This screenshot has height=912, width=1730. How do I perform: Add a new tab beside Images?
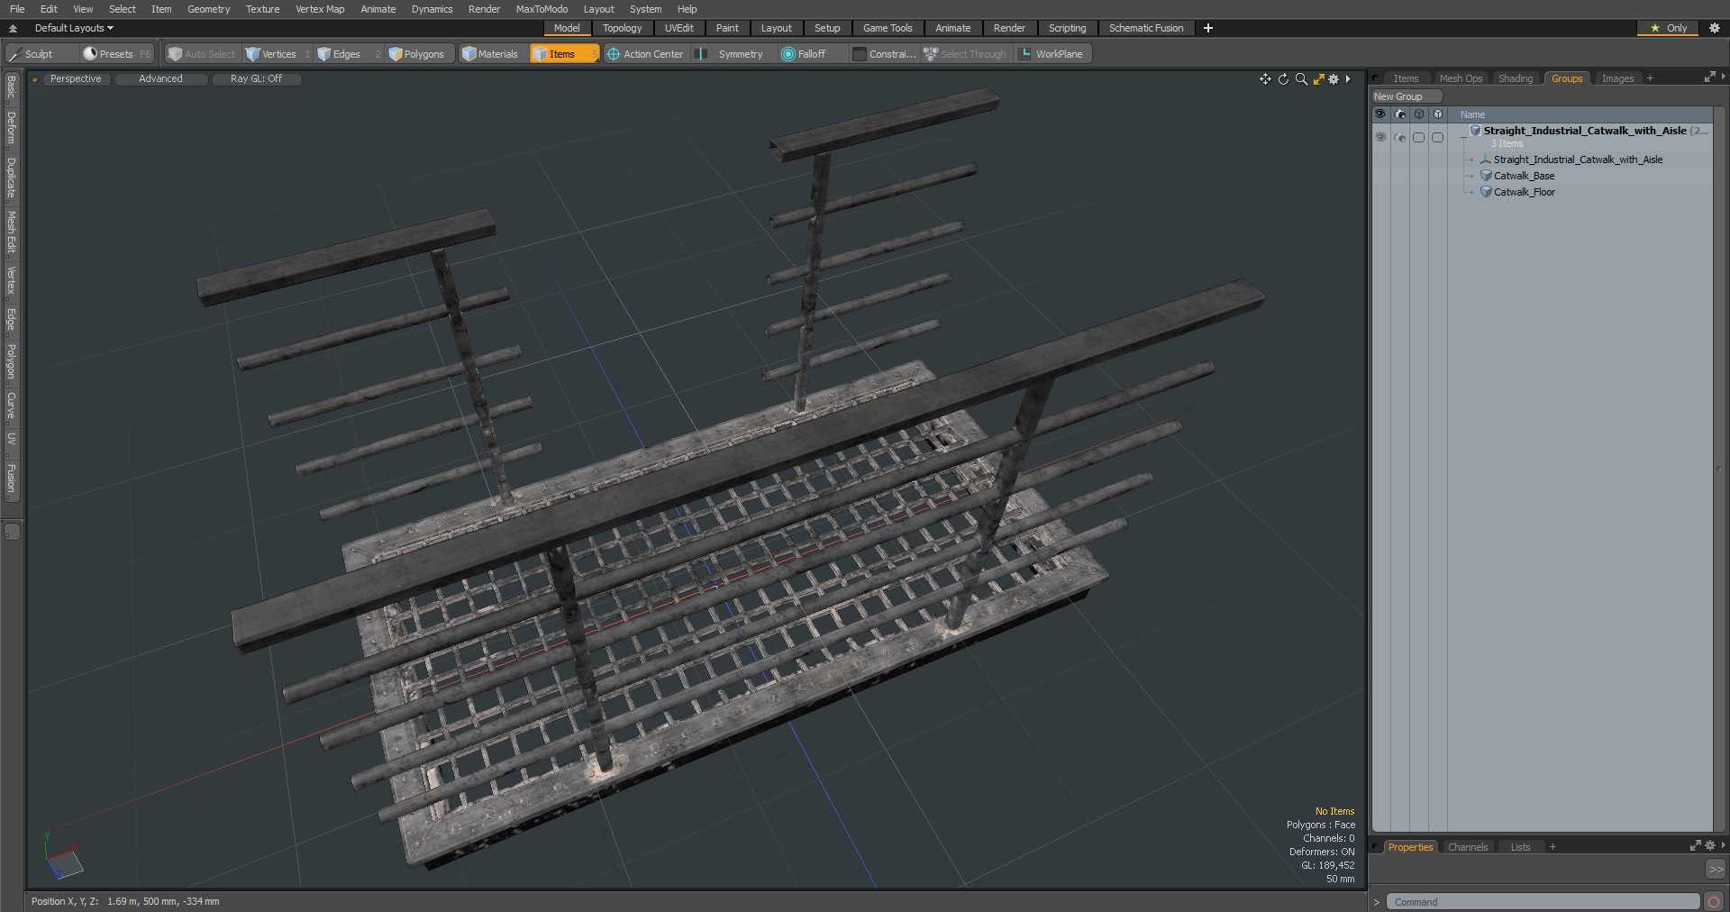click(x=1650, y=78)
